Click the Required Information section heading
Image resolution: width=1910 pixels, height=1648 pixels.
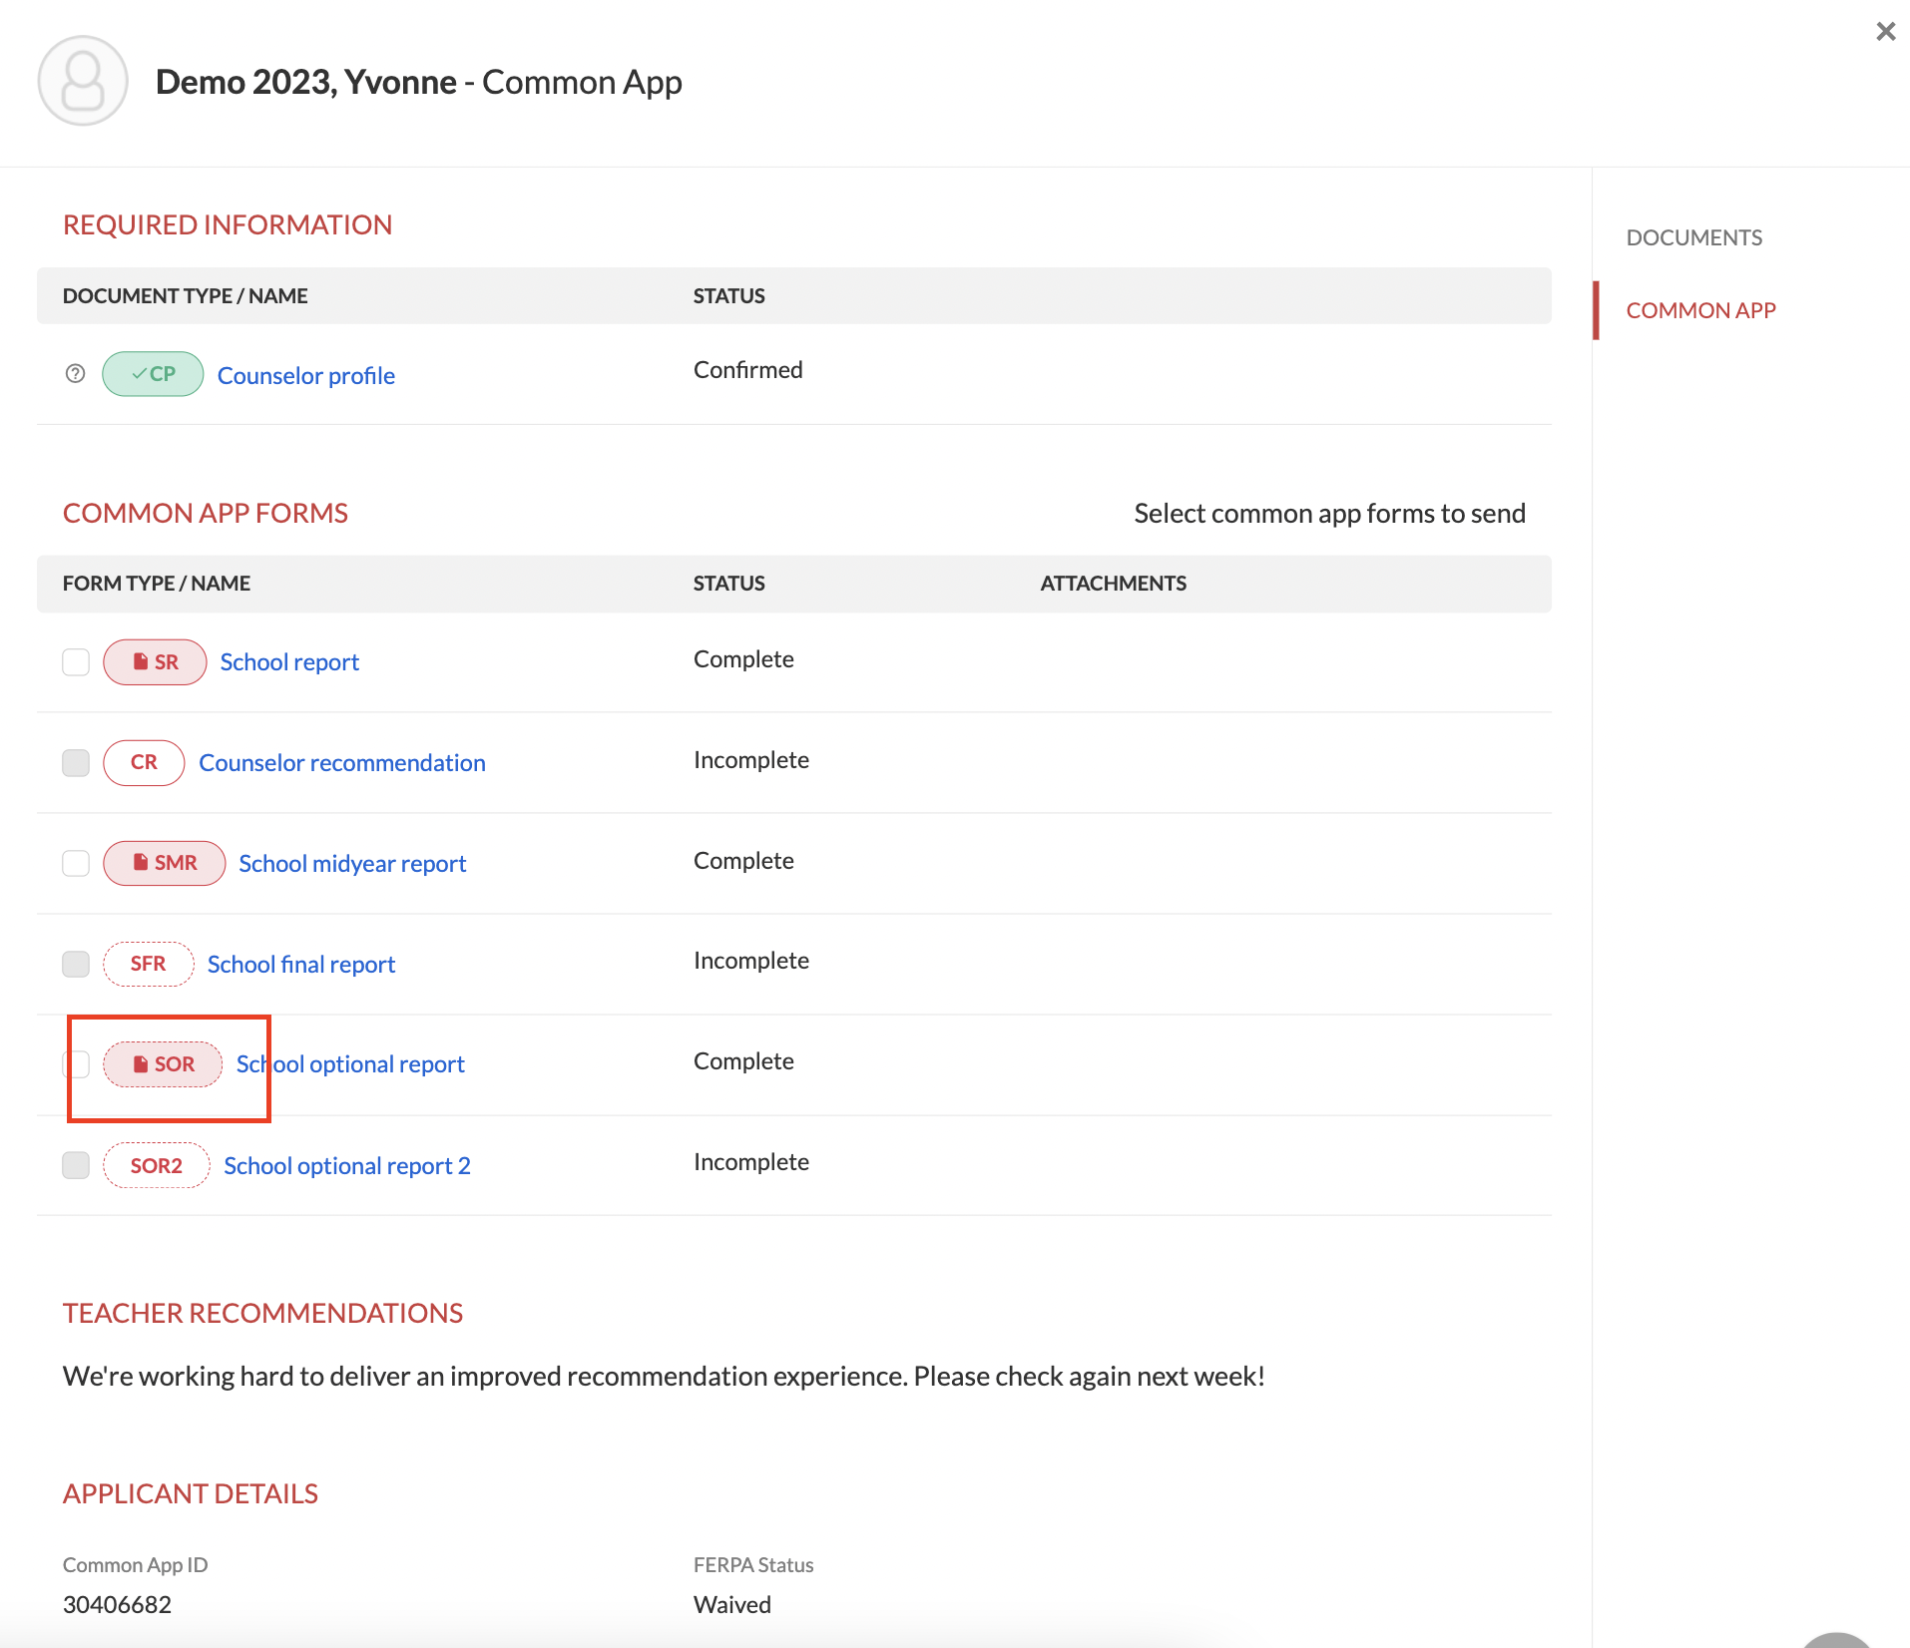point(228,224)
